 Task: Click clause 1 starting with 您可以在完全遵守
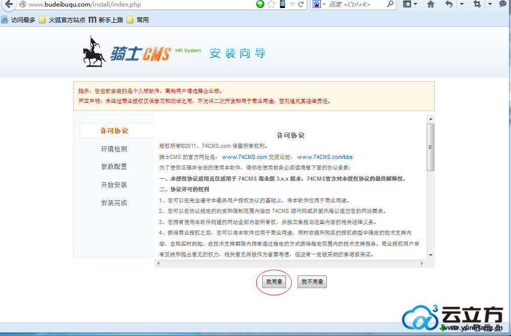tap(255, 200)
